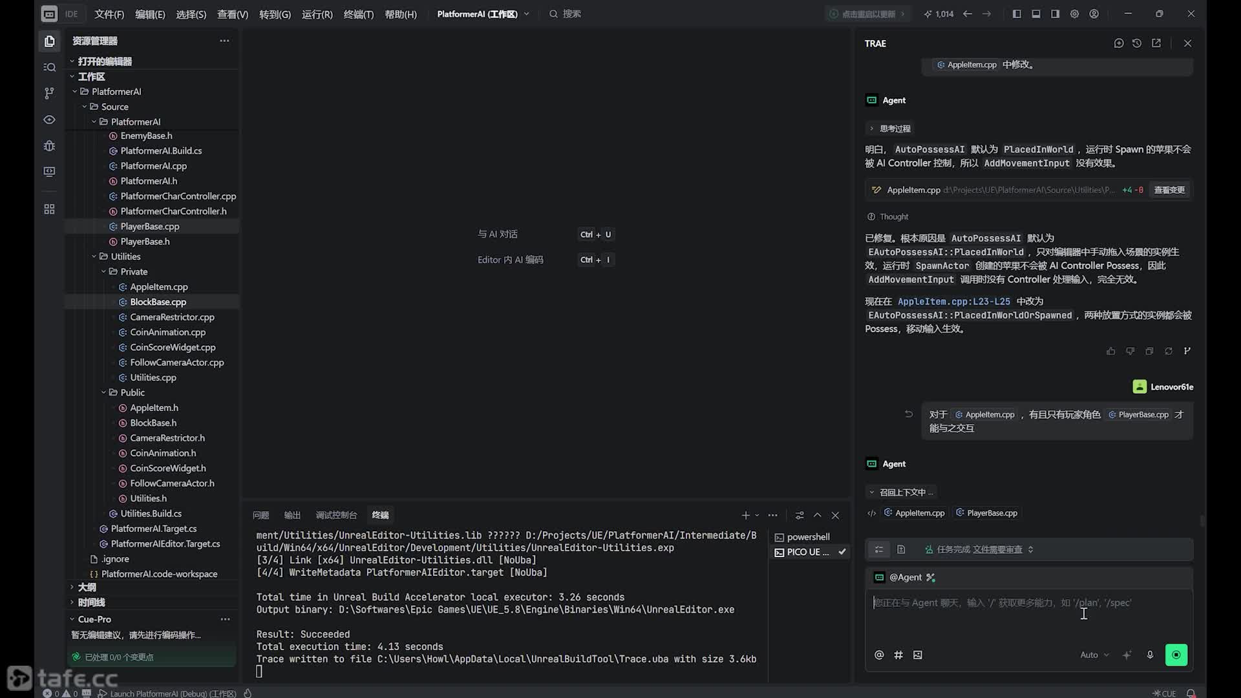Image resolution: width=1241 pixels, height=698 pixels.
Task: Open the PlayerBase.cpp chip under 召回上下文中
Action: click(x=987, y=513)
